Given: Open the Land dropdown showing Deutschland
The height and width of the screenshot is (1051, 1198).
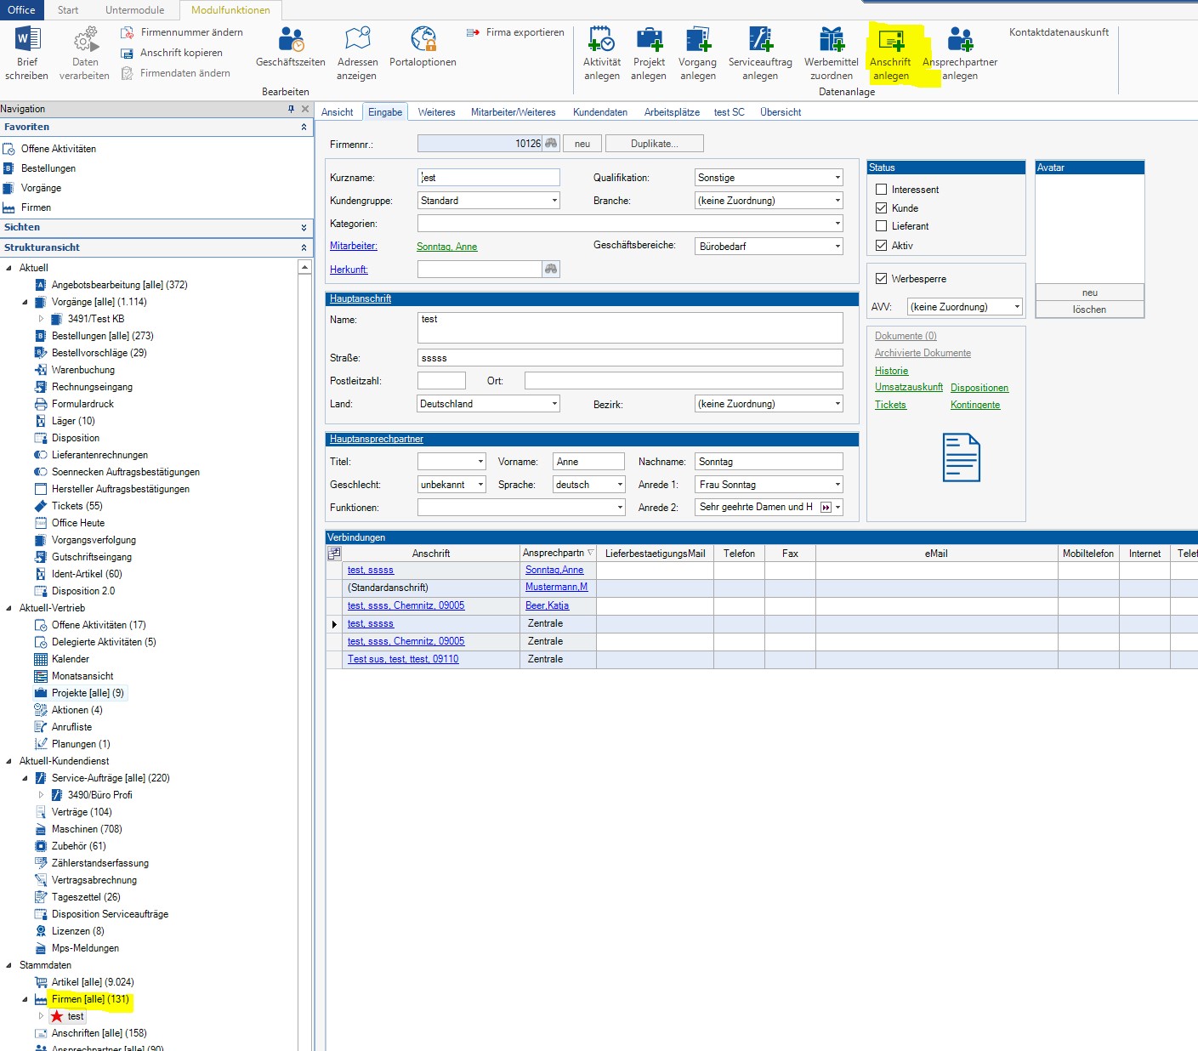Looking at the screenshot, I should 554,404.
